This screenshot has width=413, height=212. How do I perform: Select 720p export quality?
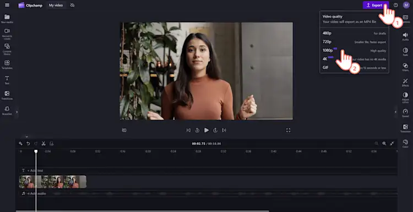tap(354, 42)
